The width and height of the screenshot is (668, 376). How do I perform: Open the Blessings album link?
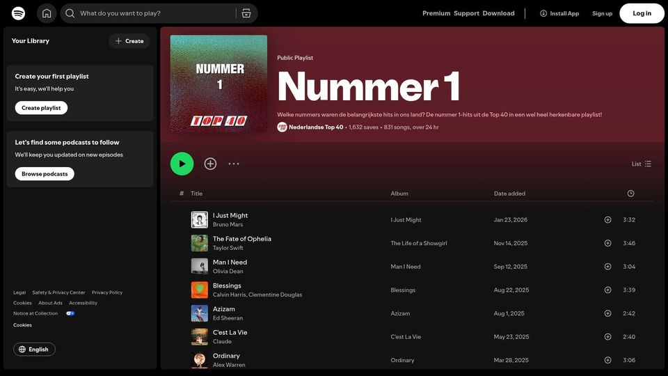[x=403, y=290]
